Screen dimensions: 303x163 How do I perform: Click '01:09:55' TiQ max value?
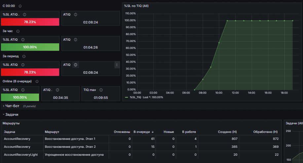(x=101, y=98)
